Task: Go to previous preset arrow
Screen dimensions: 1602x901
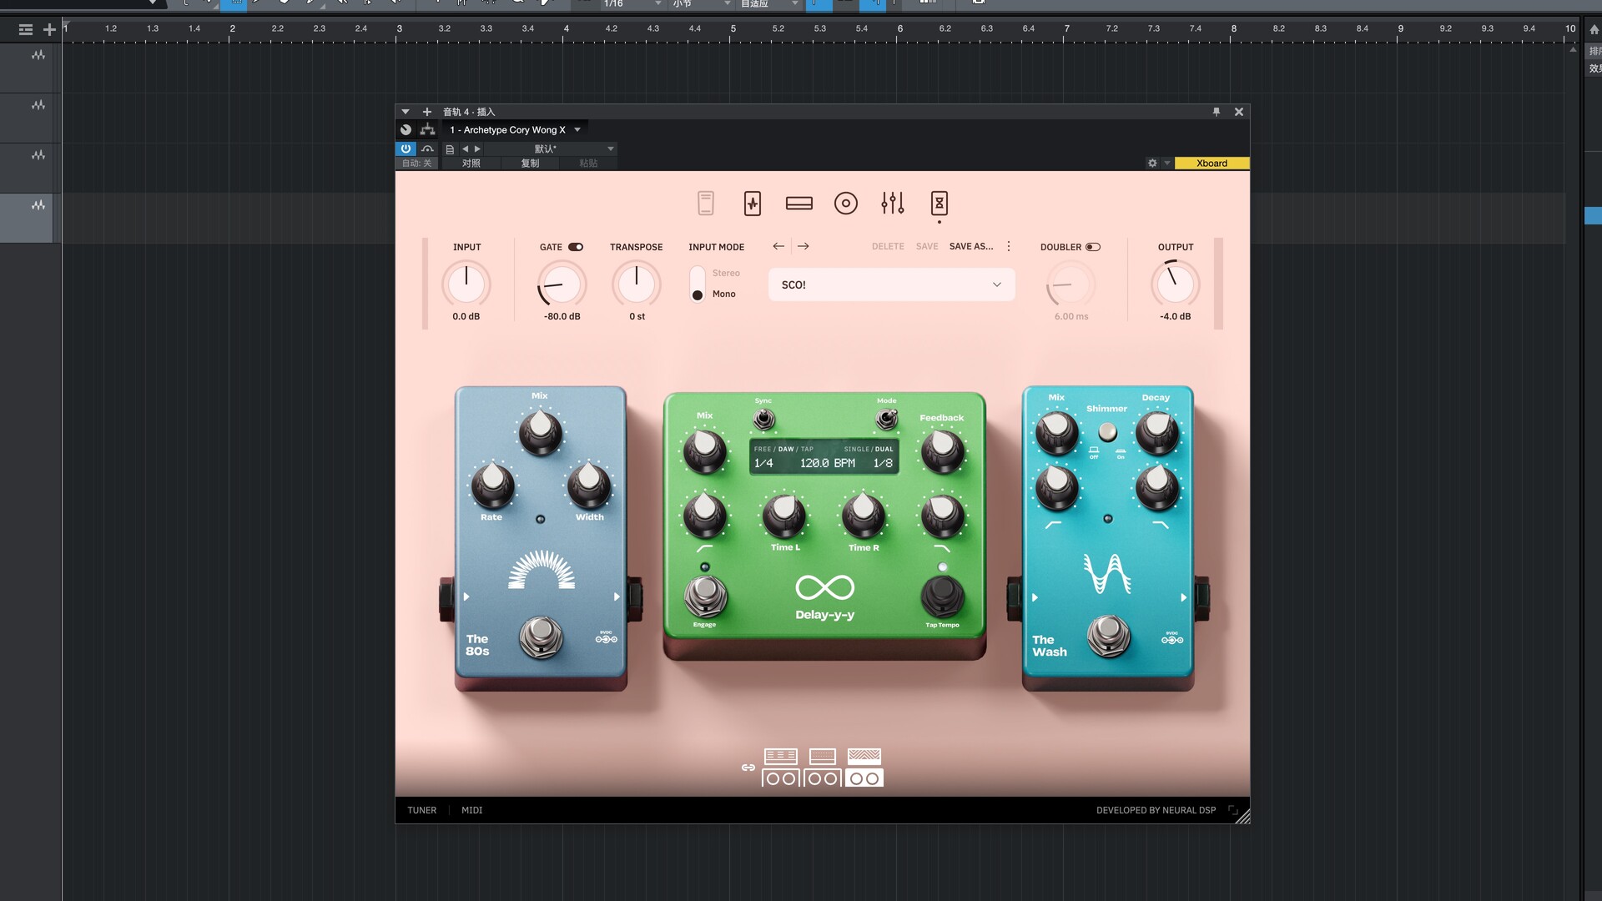Action: point(778,246)
